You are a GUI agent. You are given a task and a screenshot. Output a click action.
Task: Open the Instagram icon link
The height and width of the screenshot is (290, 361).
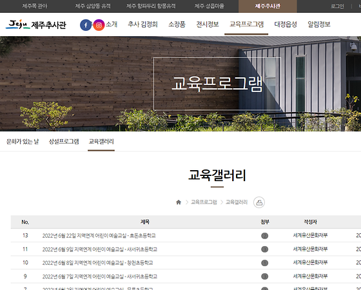[99, 25]
